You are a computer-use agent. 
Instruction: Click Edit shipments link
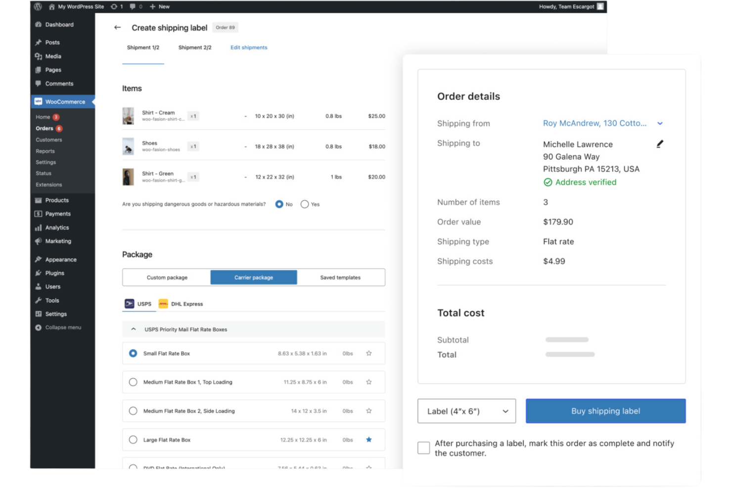click(x=249, y=47)
